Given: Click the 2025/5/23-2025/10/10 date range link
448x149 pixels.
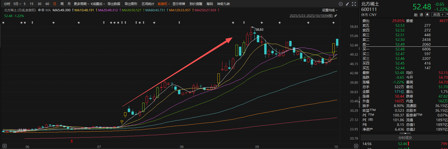Looking at the screenshot, I should tap(311, 16).
